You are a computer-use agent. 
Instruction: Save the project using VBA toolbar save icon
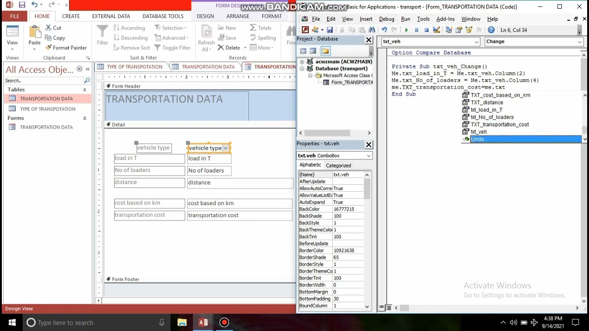tap(329, 30)
